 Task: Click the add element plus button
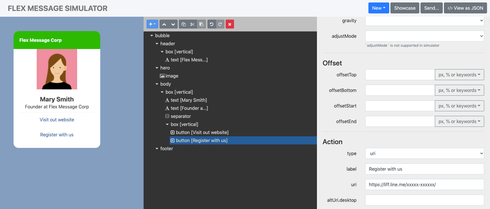click(152, 24)
